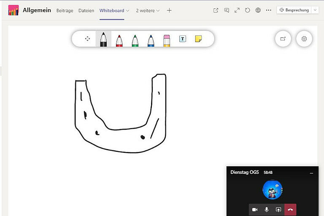Select the text box tool
The width and height of the screenshot is (324, 216).
click(182, 39)
